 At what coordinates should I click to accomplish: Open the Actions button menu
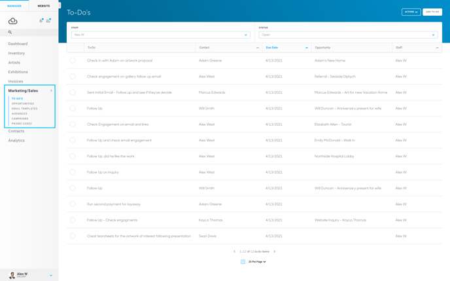click(411, 12)
